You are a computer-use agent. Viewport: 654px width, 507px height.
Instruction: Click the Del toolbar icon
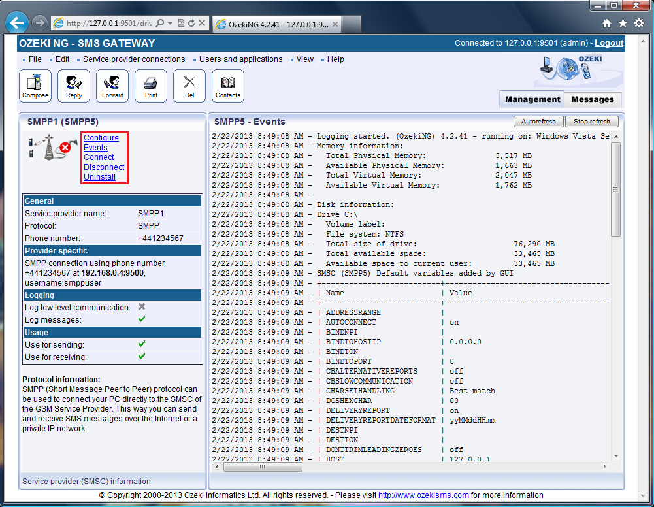(189, 86)
